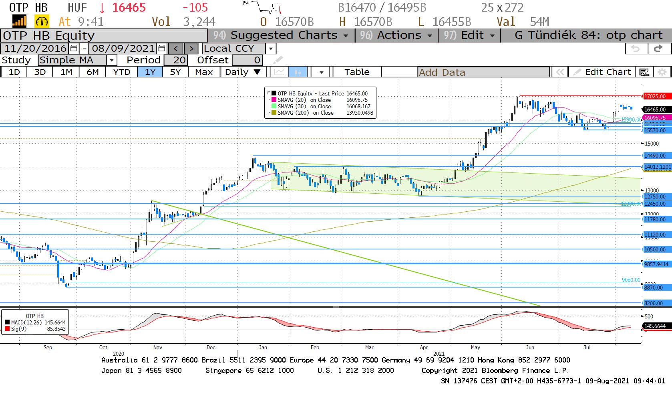
Task: Select the pencil annotate icon
Action: click(x=278, y=60)
